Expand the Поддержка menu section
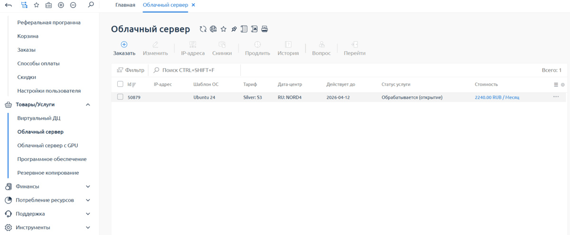Viewport: 570px width, 235px height. 88,214
